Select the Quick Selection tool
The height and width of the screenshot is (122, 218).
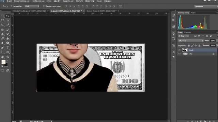8,20
